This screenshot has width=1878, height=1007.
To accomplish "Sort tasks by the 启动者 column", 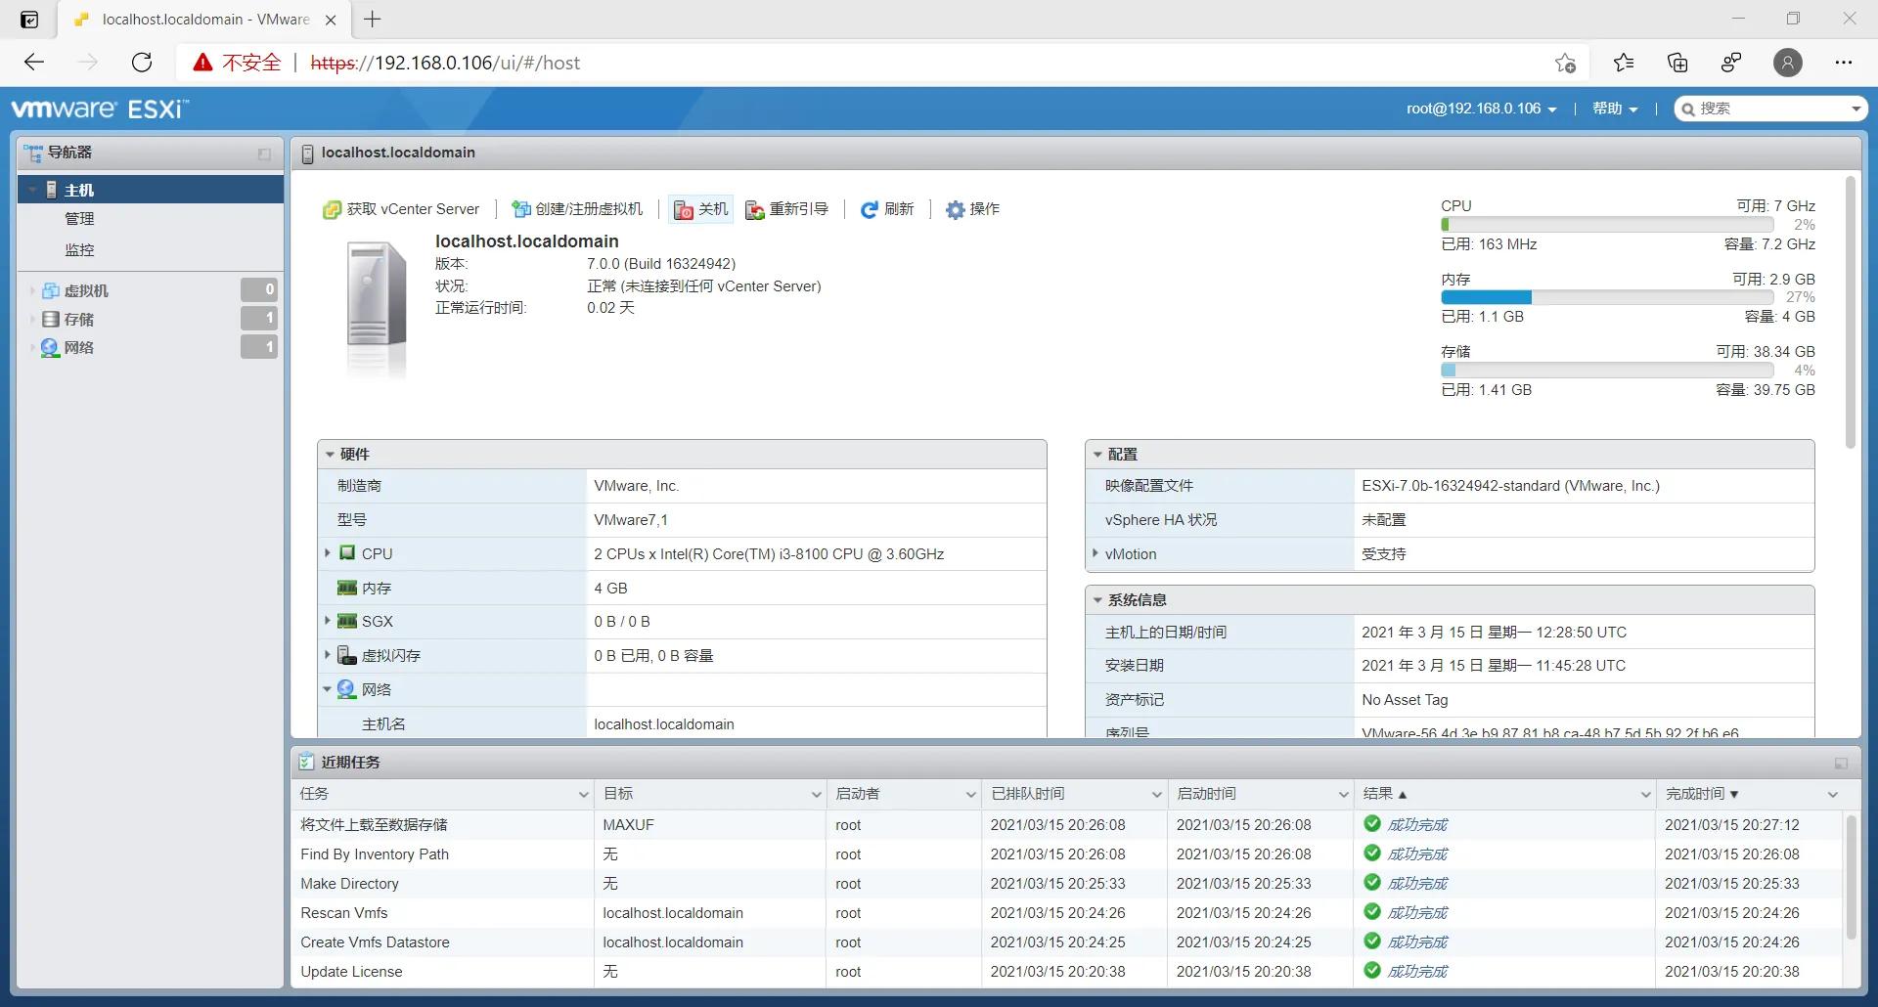I will click(x=904, y=794).
